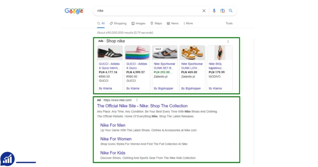Switch to the Images tab
The height and width of the screenshot is (167, 318).
pos(139,24)
